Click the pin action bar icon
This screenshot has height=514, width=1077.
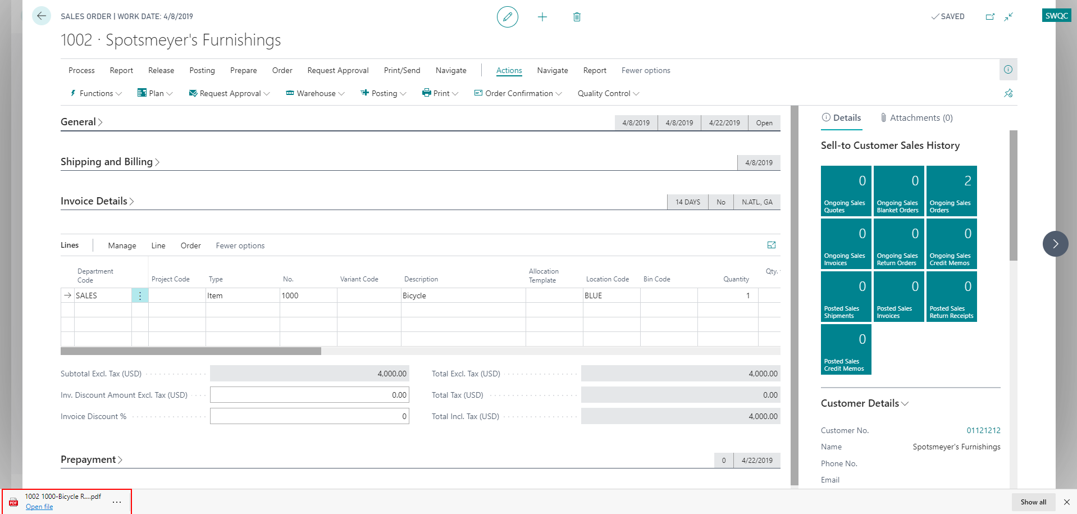(1008, 93)
